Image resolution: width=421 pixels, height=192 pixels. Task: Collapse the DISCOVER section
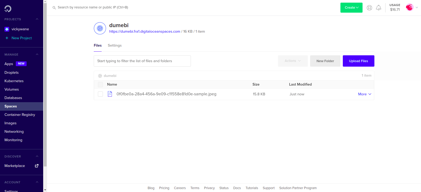(x=37, y=156)
